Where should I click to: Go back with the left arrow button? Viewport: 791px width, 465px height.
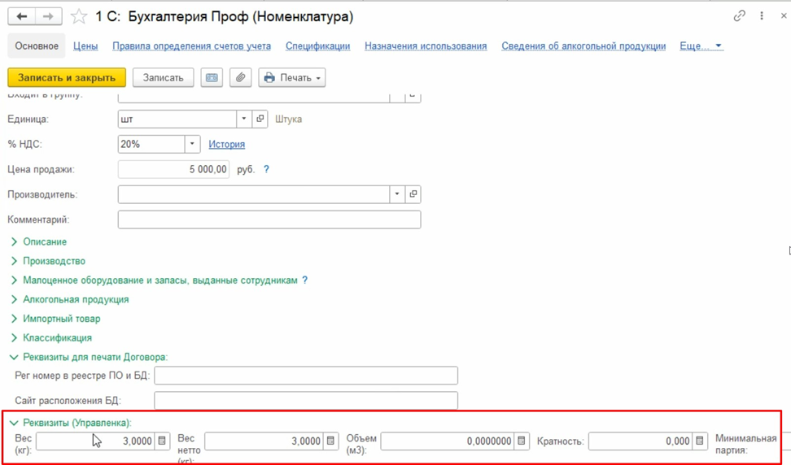click(x=22, y=16)
